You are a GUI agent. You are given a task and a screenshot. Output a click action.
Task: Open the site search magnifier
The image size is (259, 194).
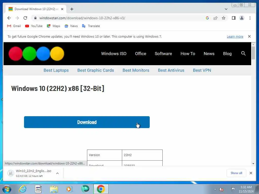click(x=243, y=53)
